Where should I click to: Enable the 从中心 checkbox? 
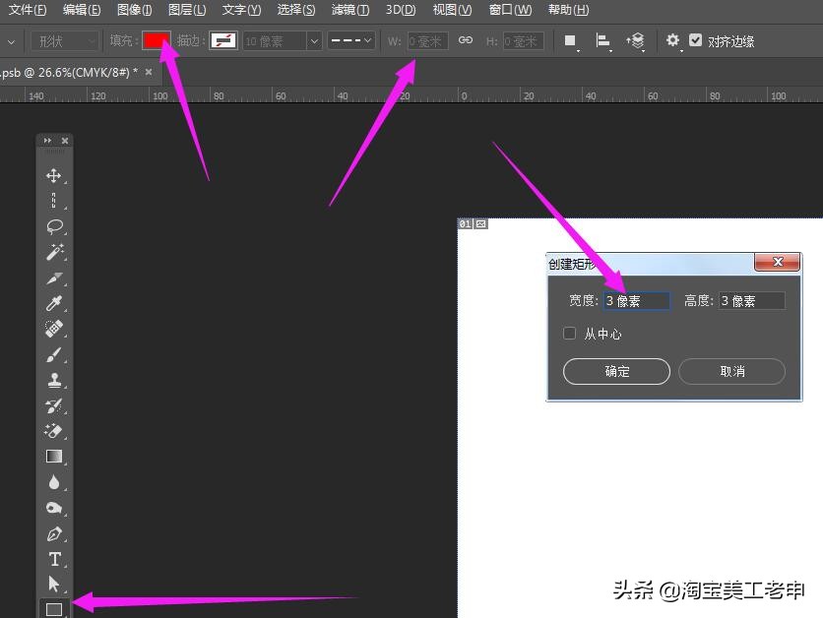(x=569, y=334)
